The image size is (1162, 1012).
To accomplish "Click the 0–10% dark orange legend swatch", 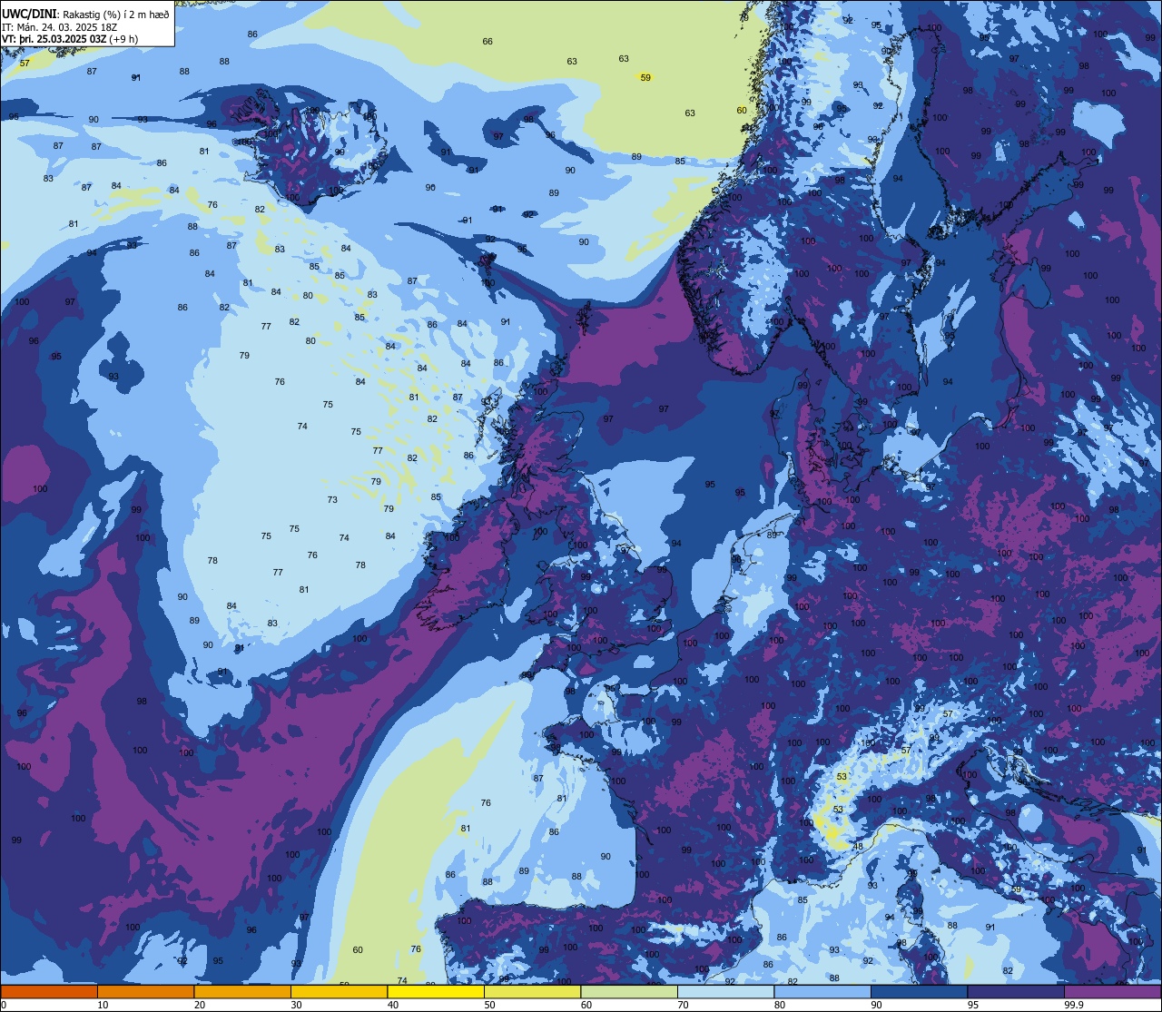I will tap(49, 991).
